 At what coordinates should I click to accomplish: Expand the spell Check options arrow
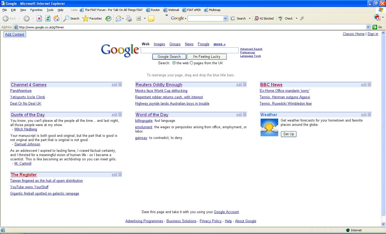coord(296,18)
